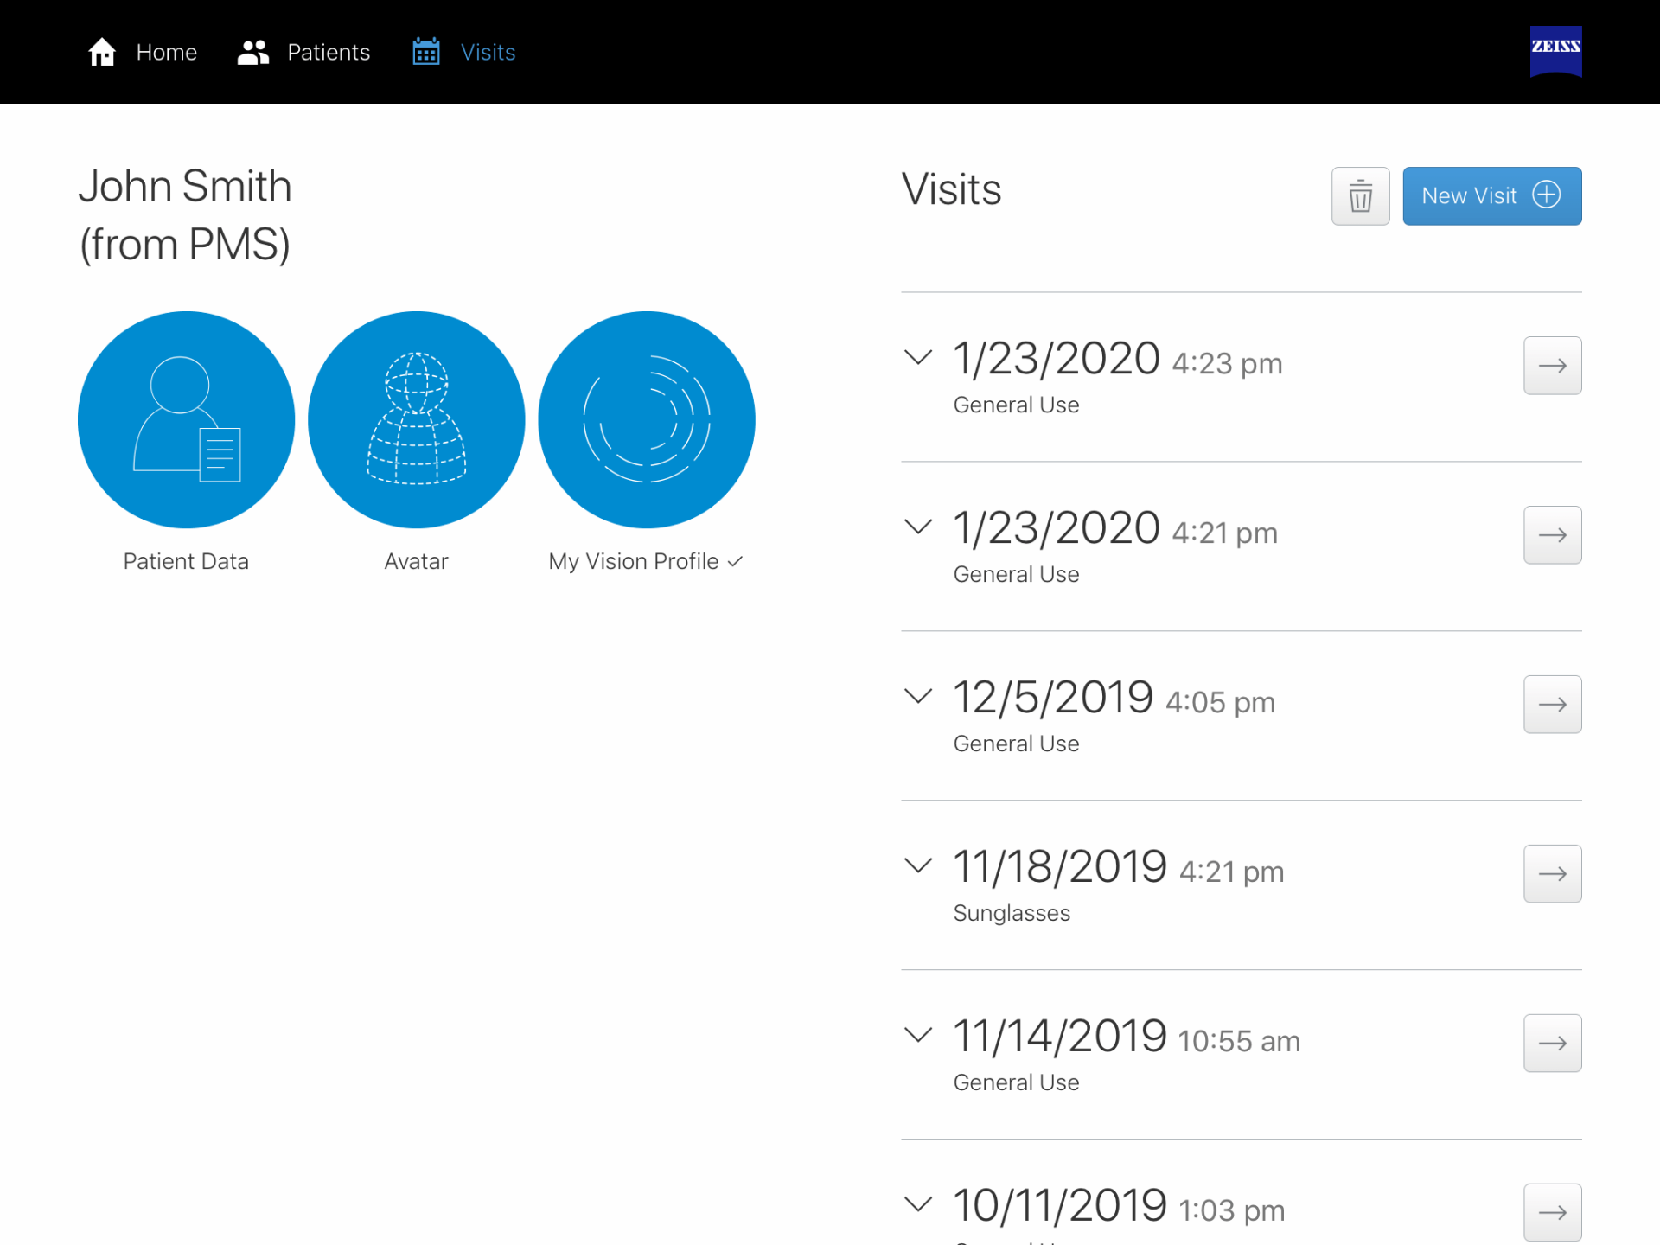Open the 1/23/2020 4:23 pm visit arrow
This screenshot has width=1660, height=1245.
pos(1552,366)
